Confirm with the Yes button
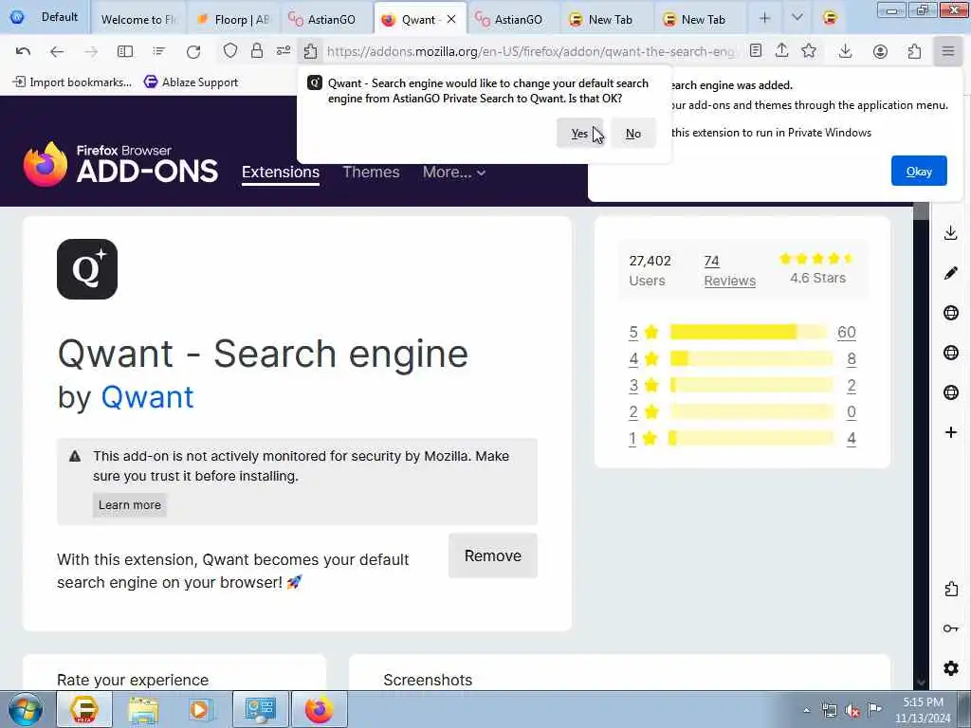971x728 pixels. tap(579, 133)
